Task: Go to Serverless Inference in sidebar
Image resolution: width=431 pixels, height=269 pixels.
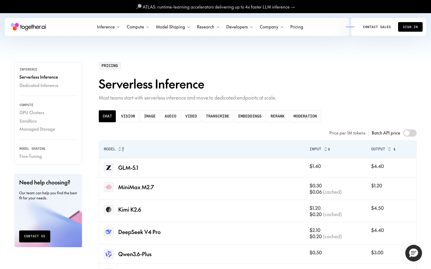Action: [39, 77]
